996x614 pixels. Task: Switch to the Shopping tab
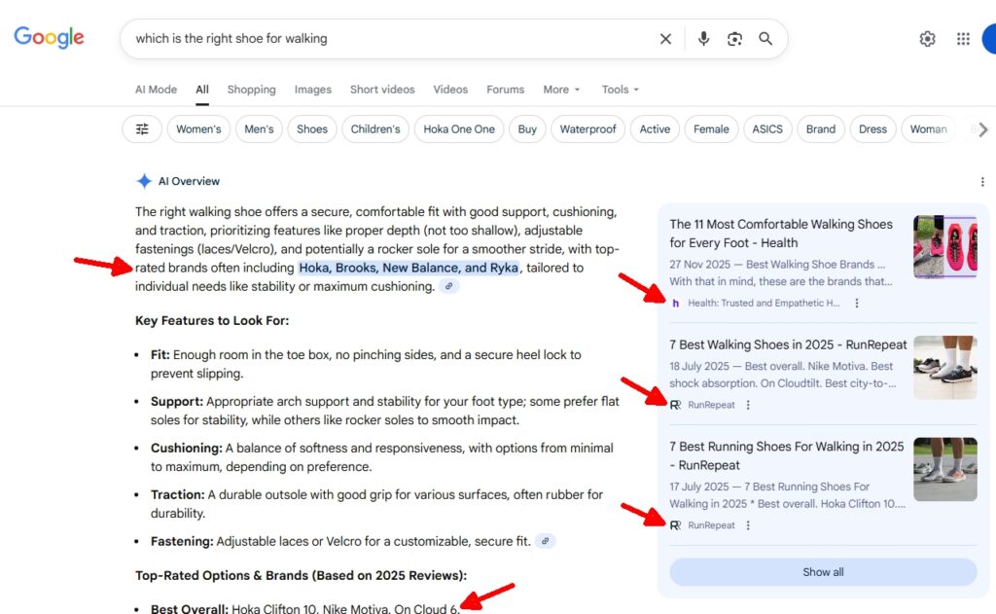click(x=251, y=90)
